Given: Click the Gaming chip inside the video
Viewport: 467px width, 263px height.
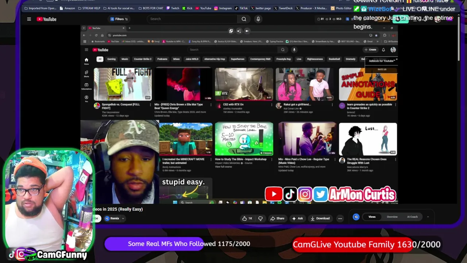Looking at the screenshot, I should click(111, 59).
